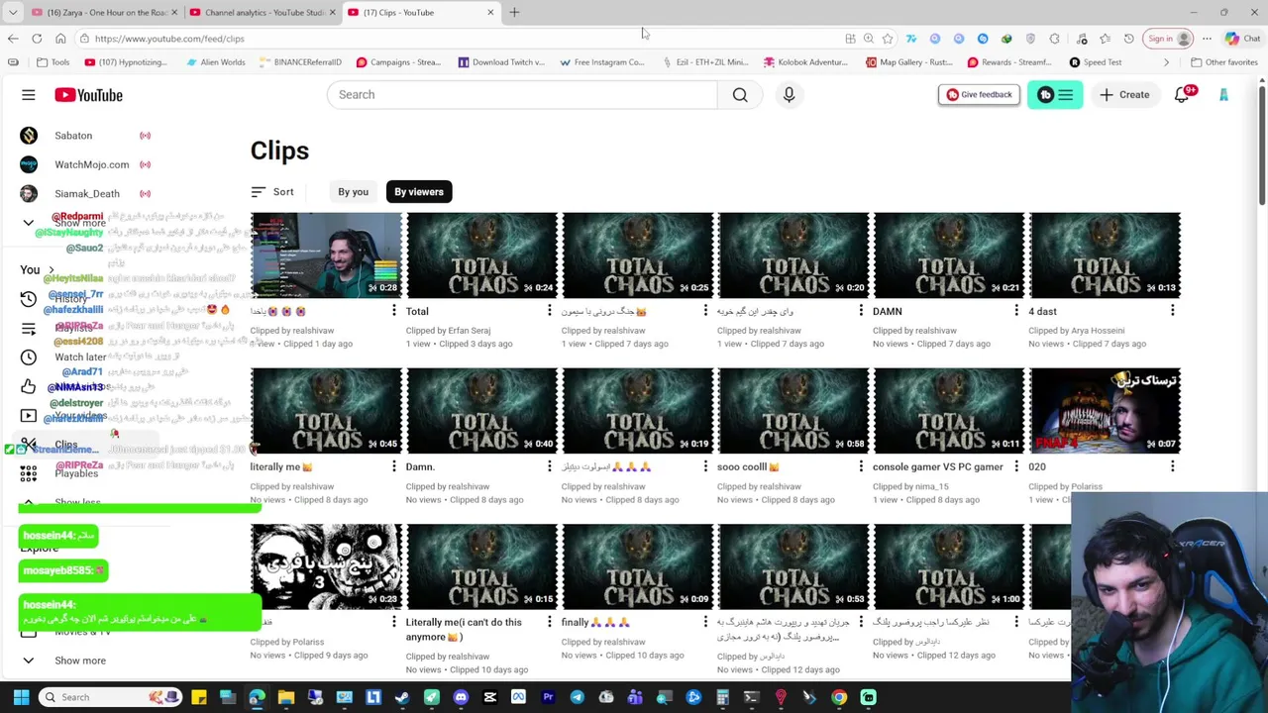
Task: Open the WatchMojo.com subscription channel
Action: pyautogui.click(x=84, y=164)
